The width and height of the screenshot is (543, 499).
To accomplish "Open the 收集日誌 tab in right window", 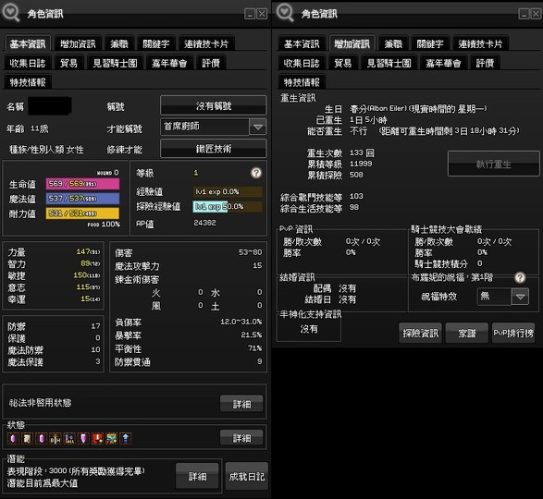I will click(302, 64).
